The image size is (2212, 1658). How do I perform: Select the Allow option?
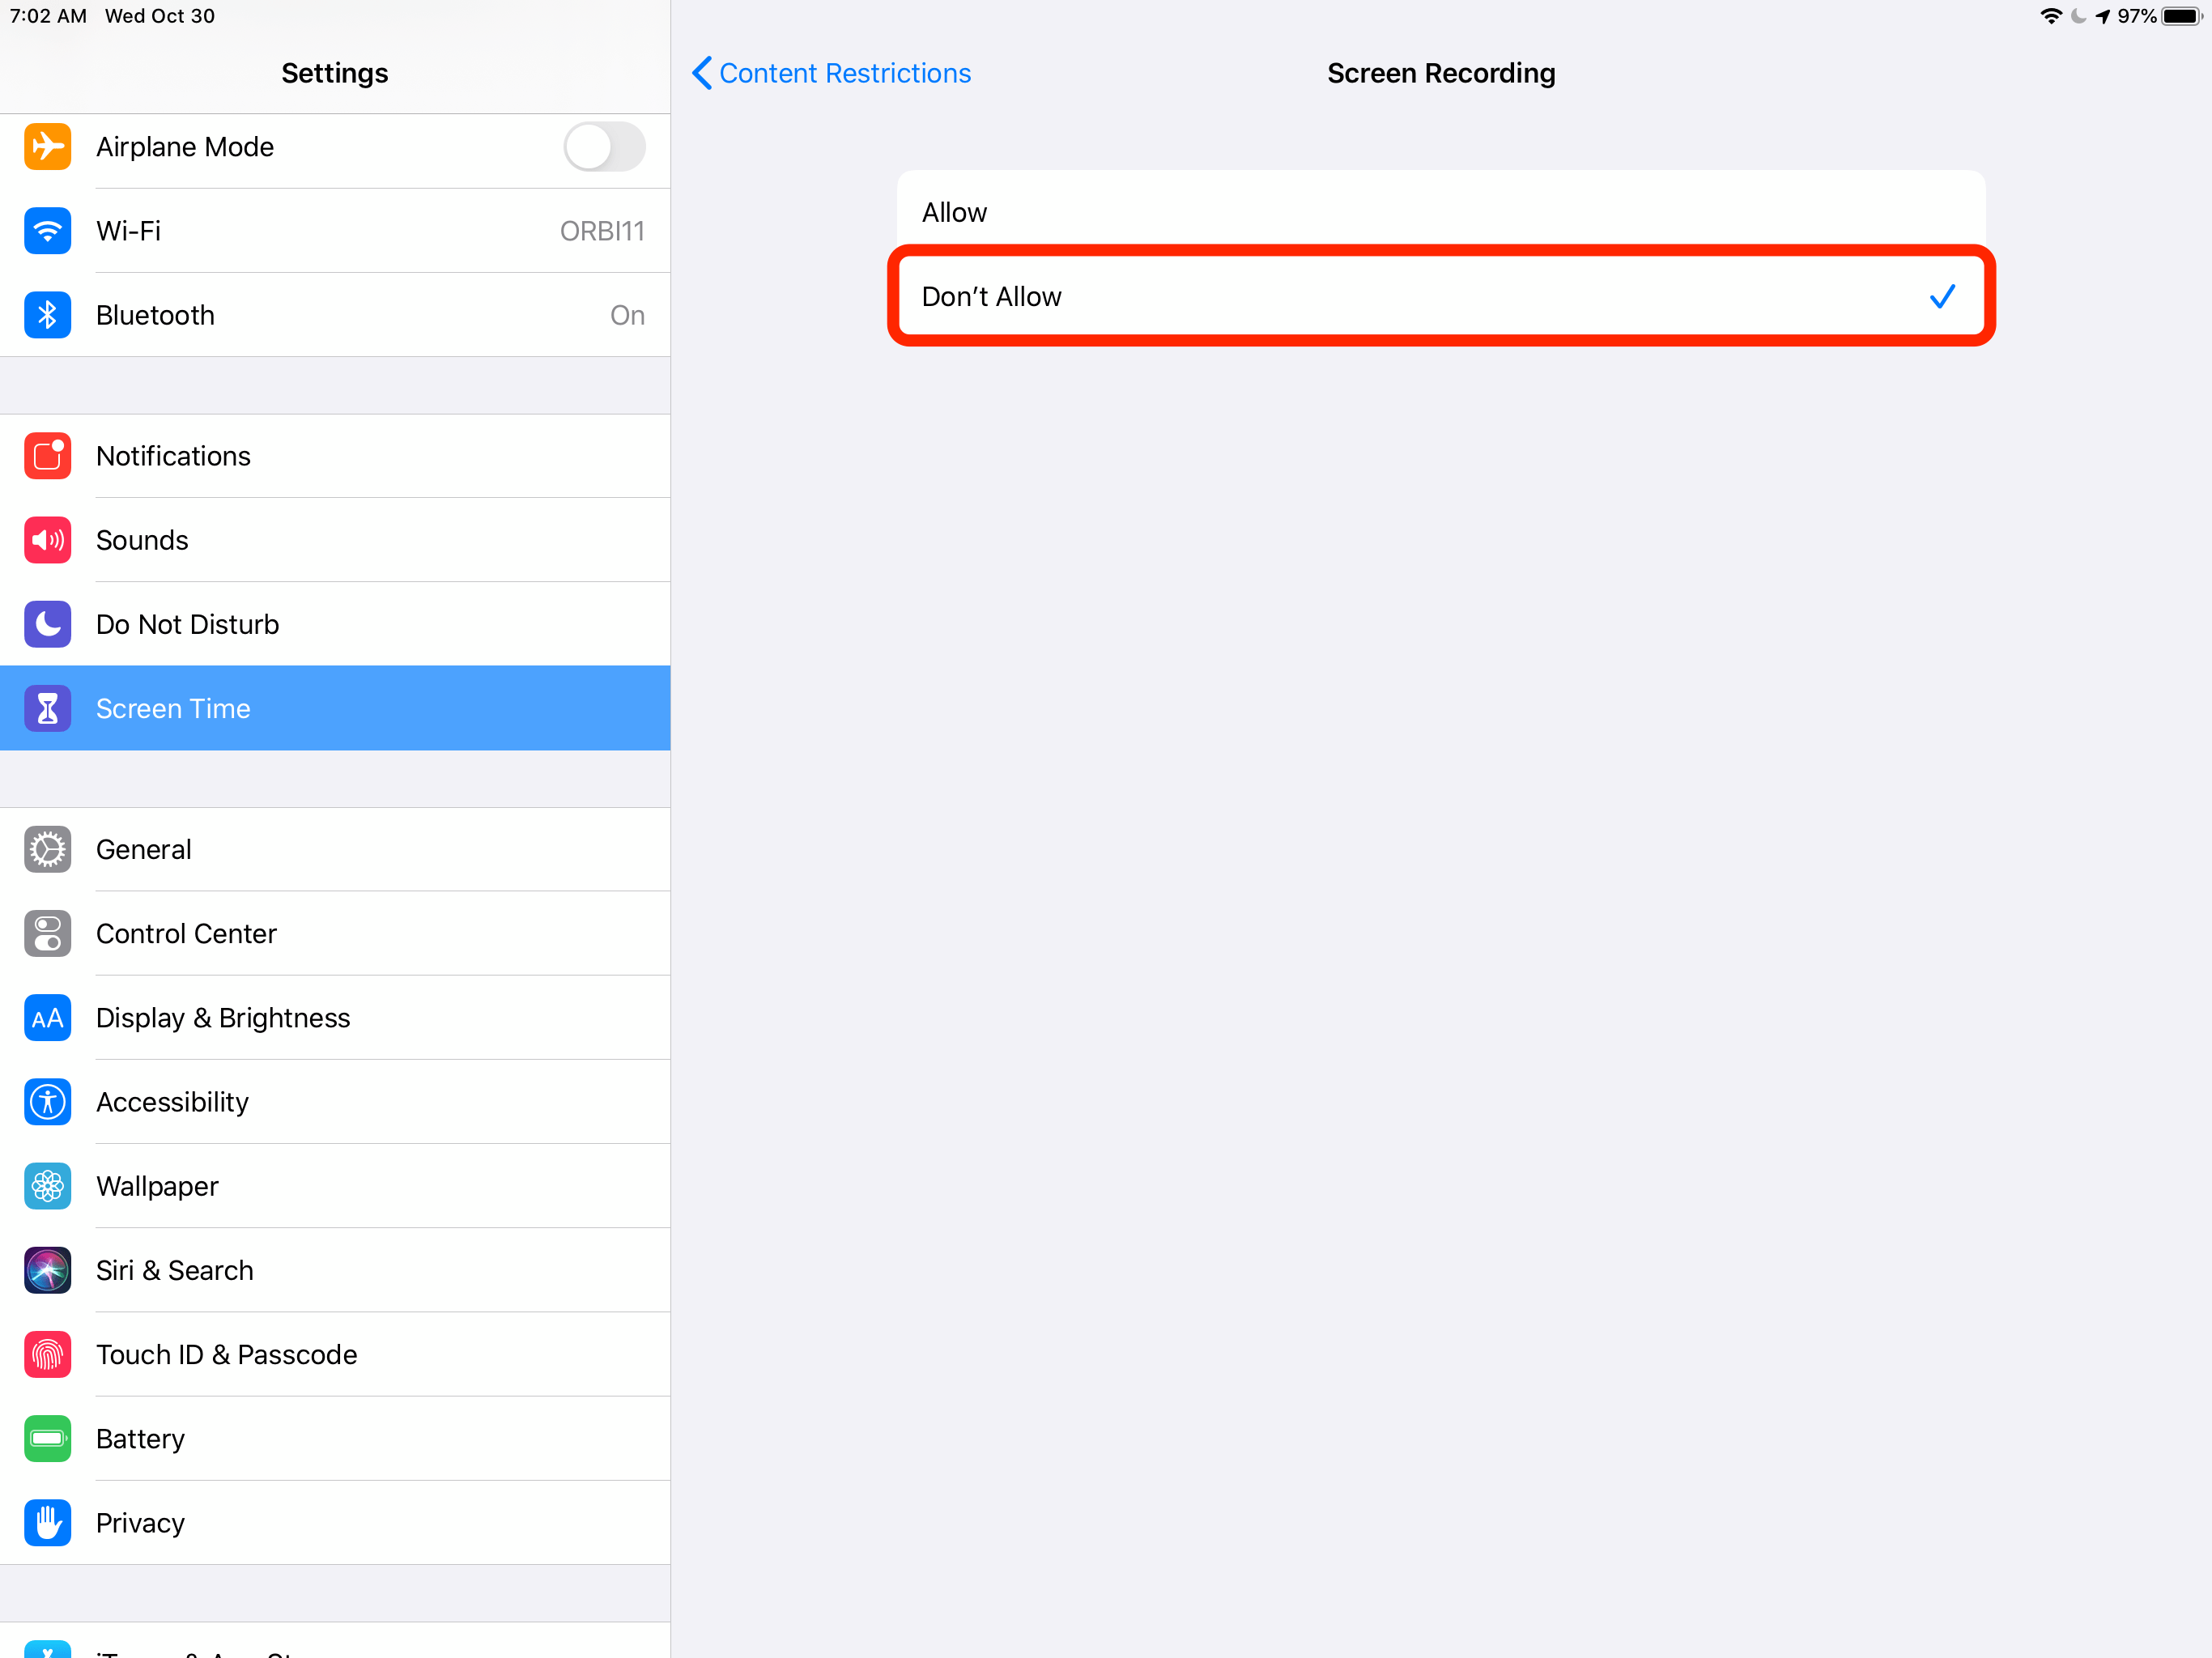pos(1440,212)
